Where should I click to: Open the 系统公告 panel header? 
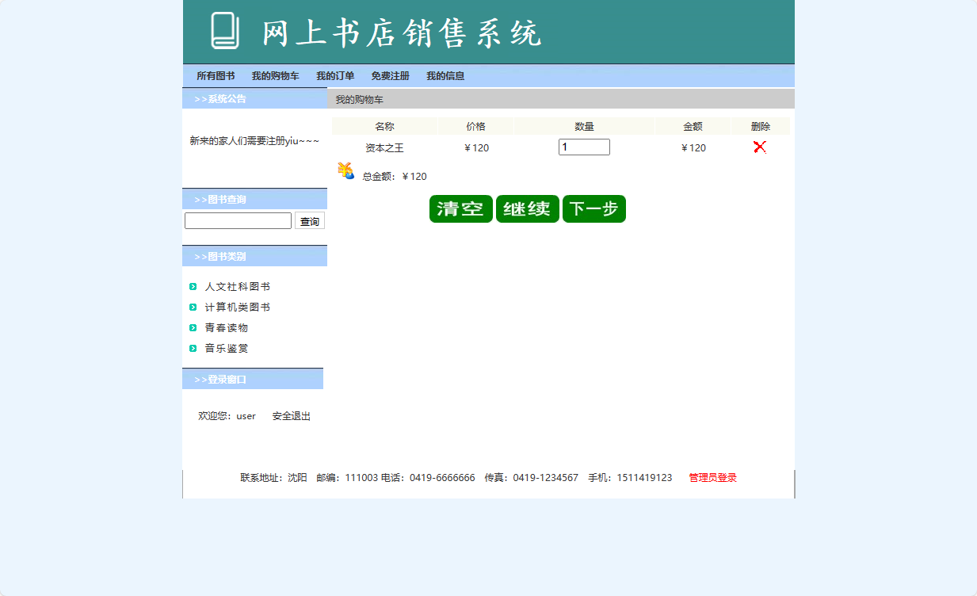tap(222, 98)
